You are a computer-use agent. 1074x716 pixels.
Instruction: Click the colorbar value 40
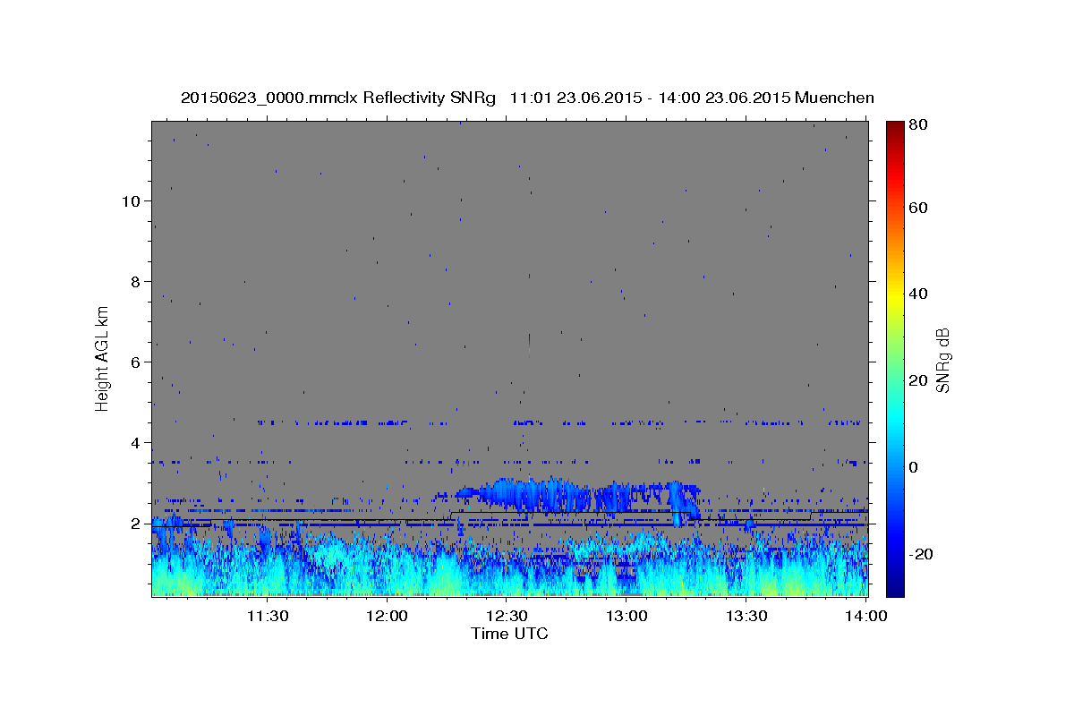tap(917, 294)
